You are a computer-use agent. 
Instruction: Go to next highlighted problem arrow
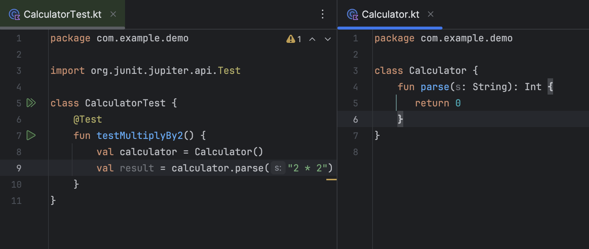(x=328, y=39)
